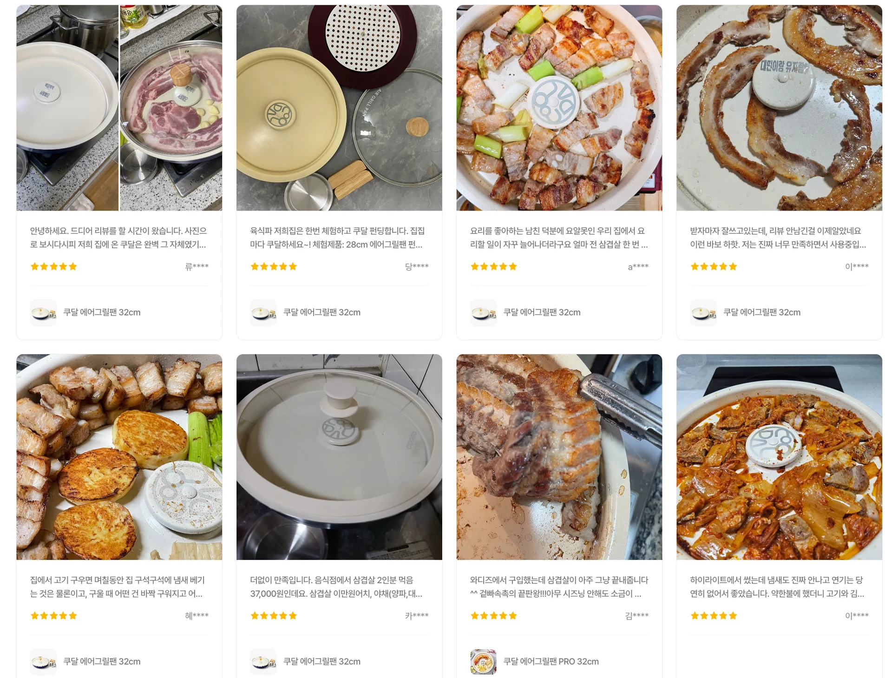Click the five-star rating on 김**** review
This screenshot has height=678, width=892.
click(493, 616)
